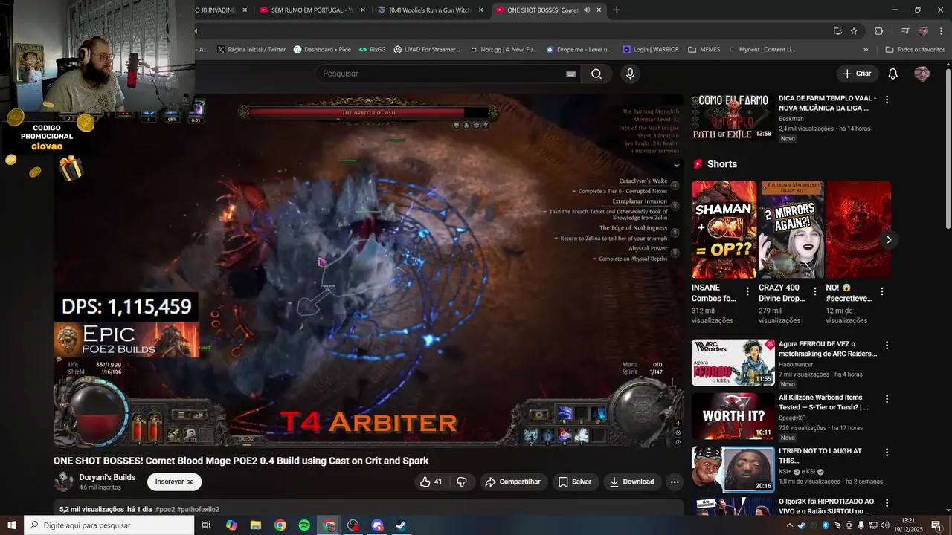Click the Compartilhar share button

point(512,481)
